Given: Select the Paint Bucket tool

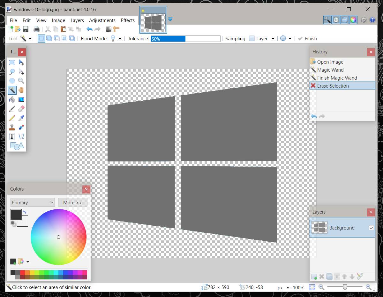Looking at the screenshot, I should coord(12,99).
